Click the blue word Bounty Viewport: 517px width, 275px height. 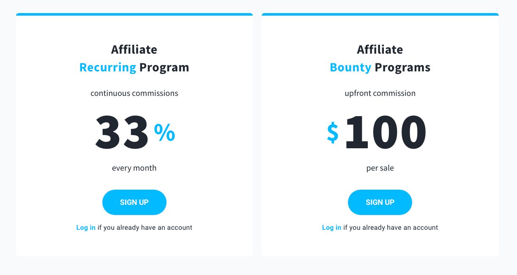click(350, 68)
